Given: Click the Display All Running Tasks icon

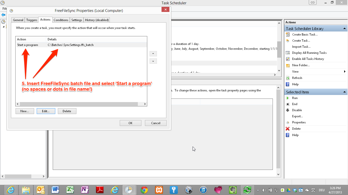Looking at the screenshot, I should pyautogui.click(x=288, y=53).
